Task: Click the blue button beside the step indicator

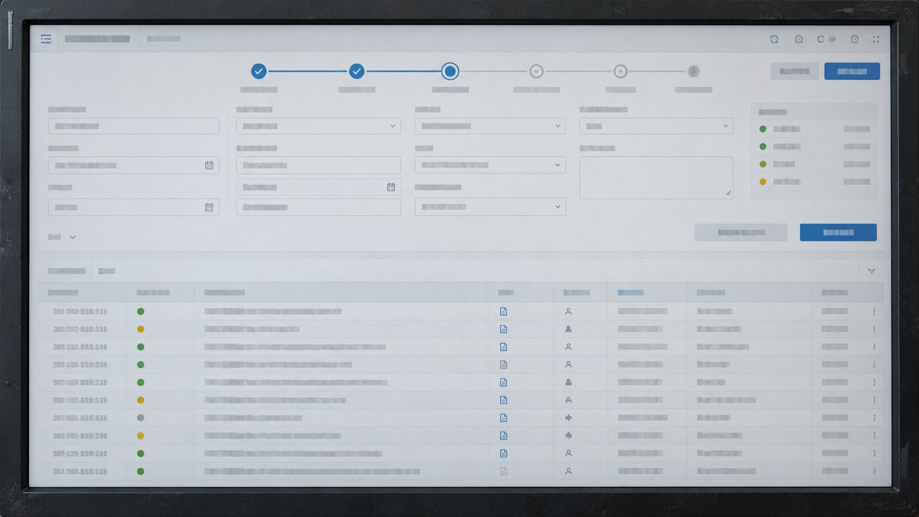Action: (x=852, y=71)
